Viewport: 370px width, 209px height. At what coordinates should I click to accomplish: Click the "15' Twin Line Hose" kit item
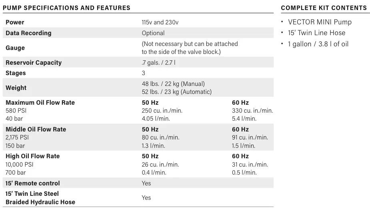tap(316, 33)
